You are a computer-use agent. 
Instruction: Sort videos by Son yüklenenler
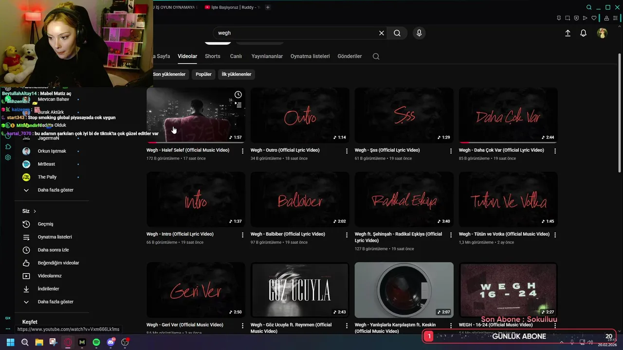coord(169,74)
